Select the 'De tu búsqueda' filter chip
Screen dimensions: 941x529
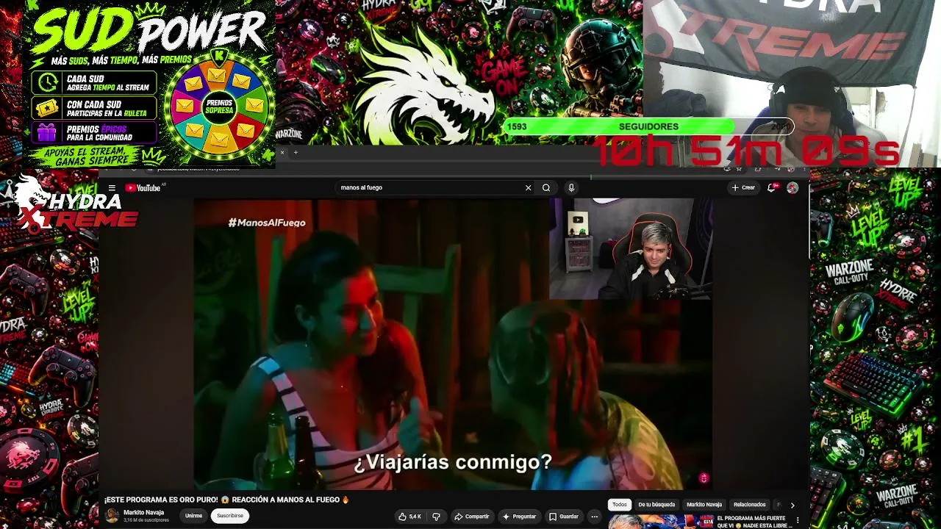(x=656, y=505)
